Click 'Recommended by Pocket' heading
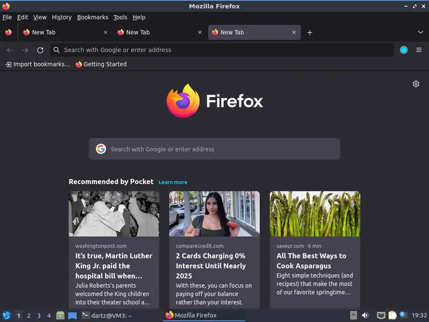429x322 pixels. pyautogui.click(x=111, y=182)
